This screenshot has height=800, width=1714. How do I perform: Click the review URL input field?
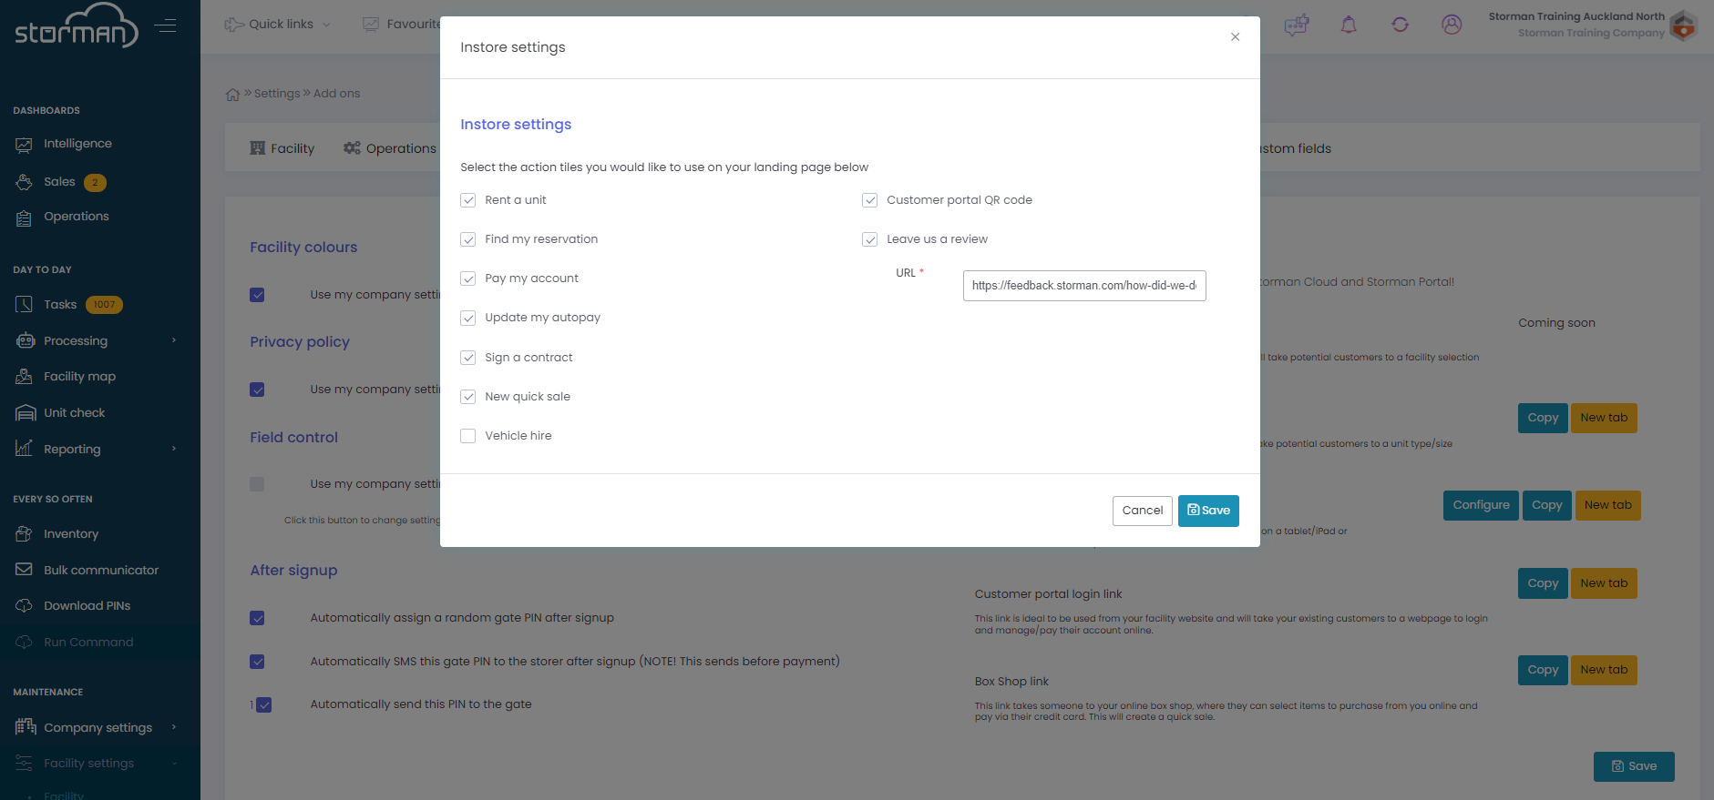1084,286
